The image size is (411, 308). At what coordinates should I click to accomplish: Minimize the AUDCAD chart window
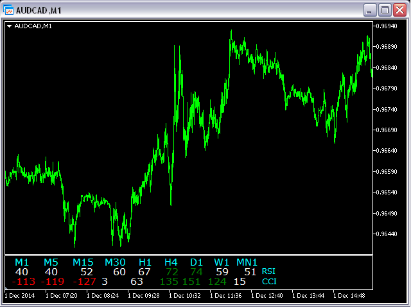pyautogui.click(x=369, y=10)
